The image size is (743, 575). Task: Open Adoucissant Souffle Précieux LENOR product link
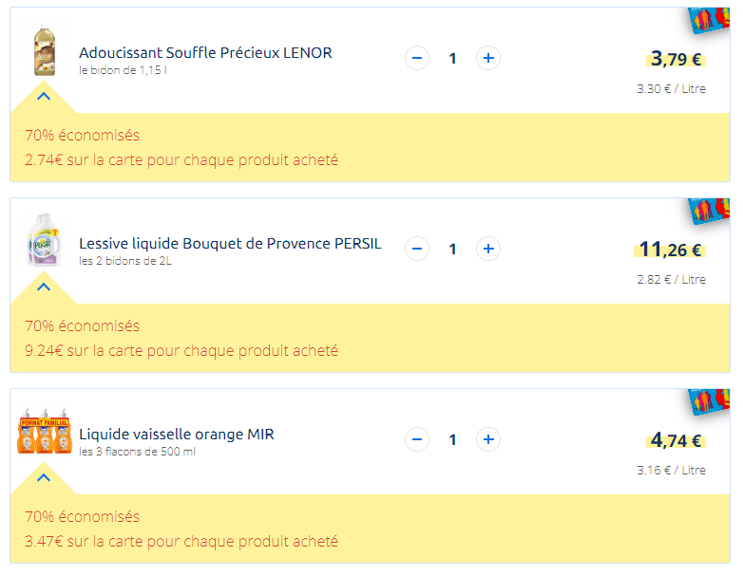tap(205, 52)
